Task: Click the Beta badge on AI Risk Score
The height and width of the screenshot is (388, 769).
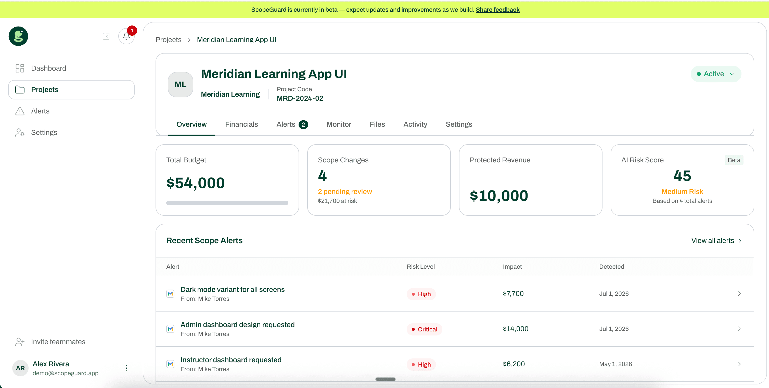Action: click(x=734, y=160)
